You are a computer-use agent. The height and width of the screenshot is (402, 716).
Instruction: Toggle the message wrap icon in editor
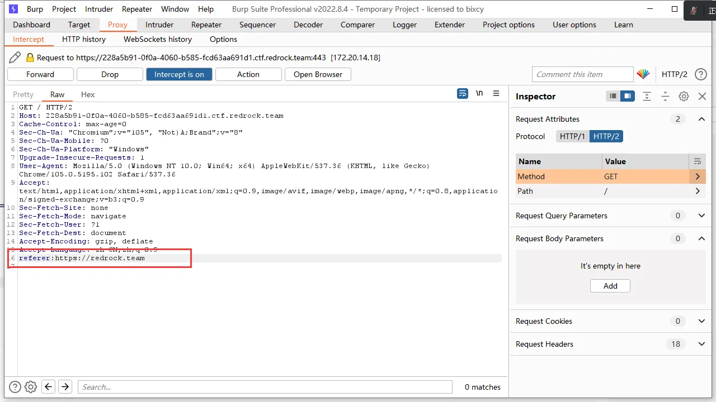coord(462,94)
